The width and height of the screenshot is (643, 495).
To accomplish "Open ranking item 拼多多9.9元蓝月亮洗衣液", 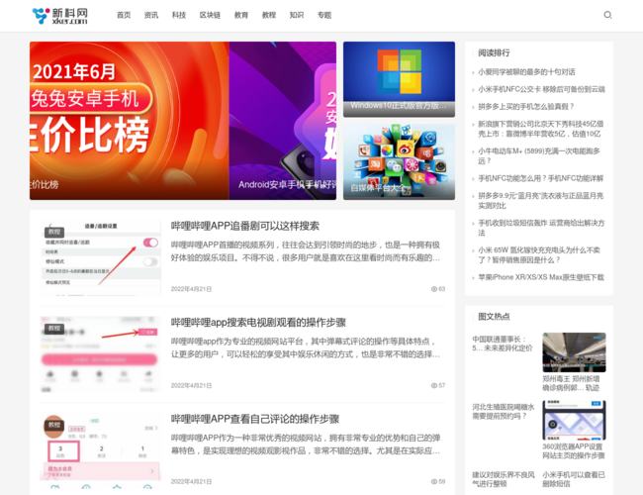I will (x=541, y=201).
